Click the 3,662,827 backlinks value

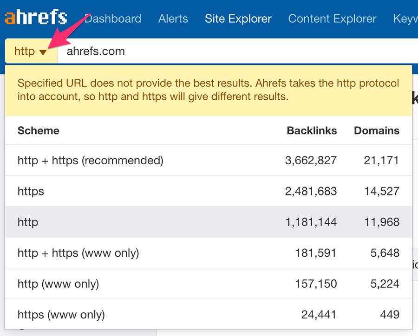(x=311, y=161)
